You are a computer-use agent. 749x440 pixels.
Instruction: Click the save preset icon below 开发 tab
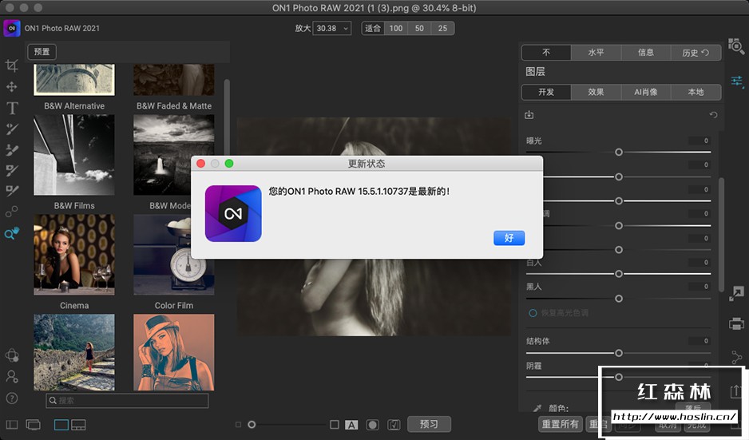click(529, 115)
